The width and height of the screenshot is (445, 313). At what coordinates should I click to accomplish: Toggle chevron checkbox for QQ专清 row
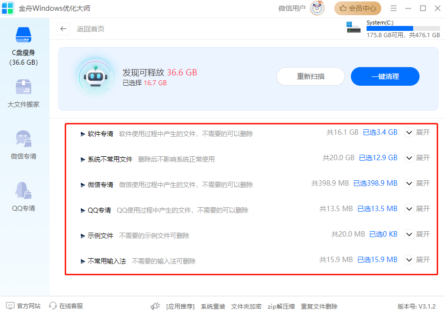pyautogui.click(x=409, y=209)
